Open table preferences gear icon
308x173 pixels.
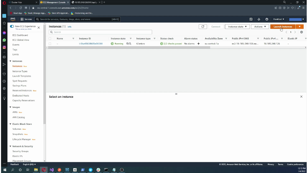(302, 32)
